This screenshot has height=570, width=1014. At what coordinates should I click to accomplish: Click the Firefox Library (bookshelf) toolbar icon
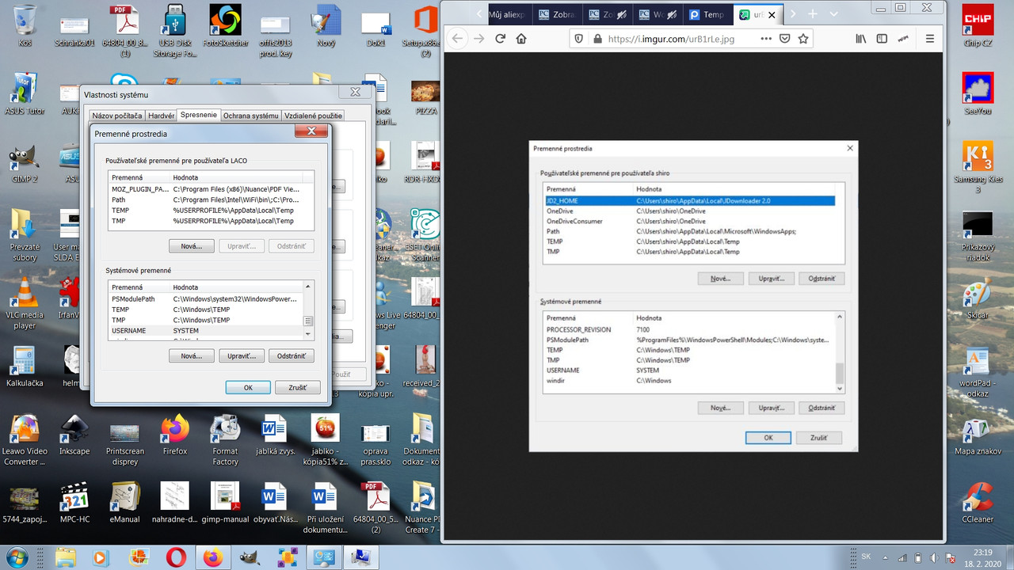[861, 38]
